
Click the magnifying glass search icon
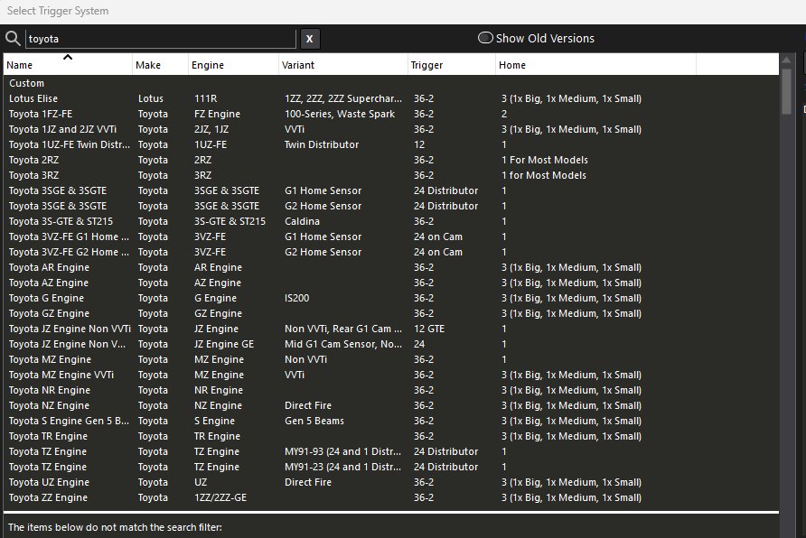pos(13,39)
